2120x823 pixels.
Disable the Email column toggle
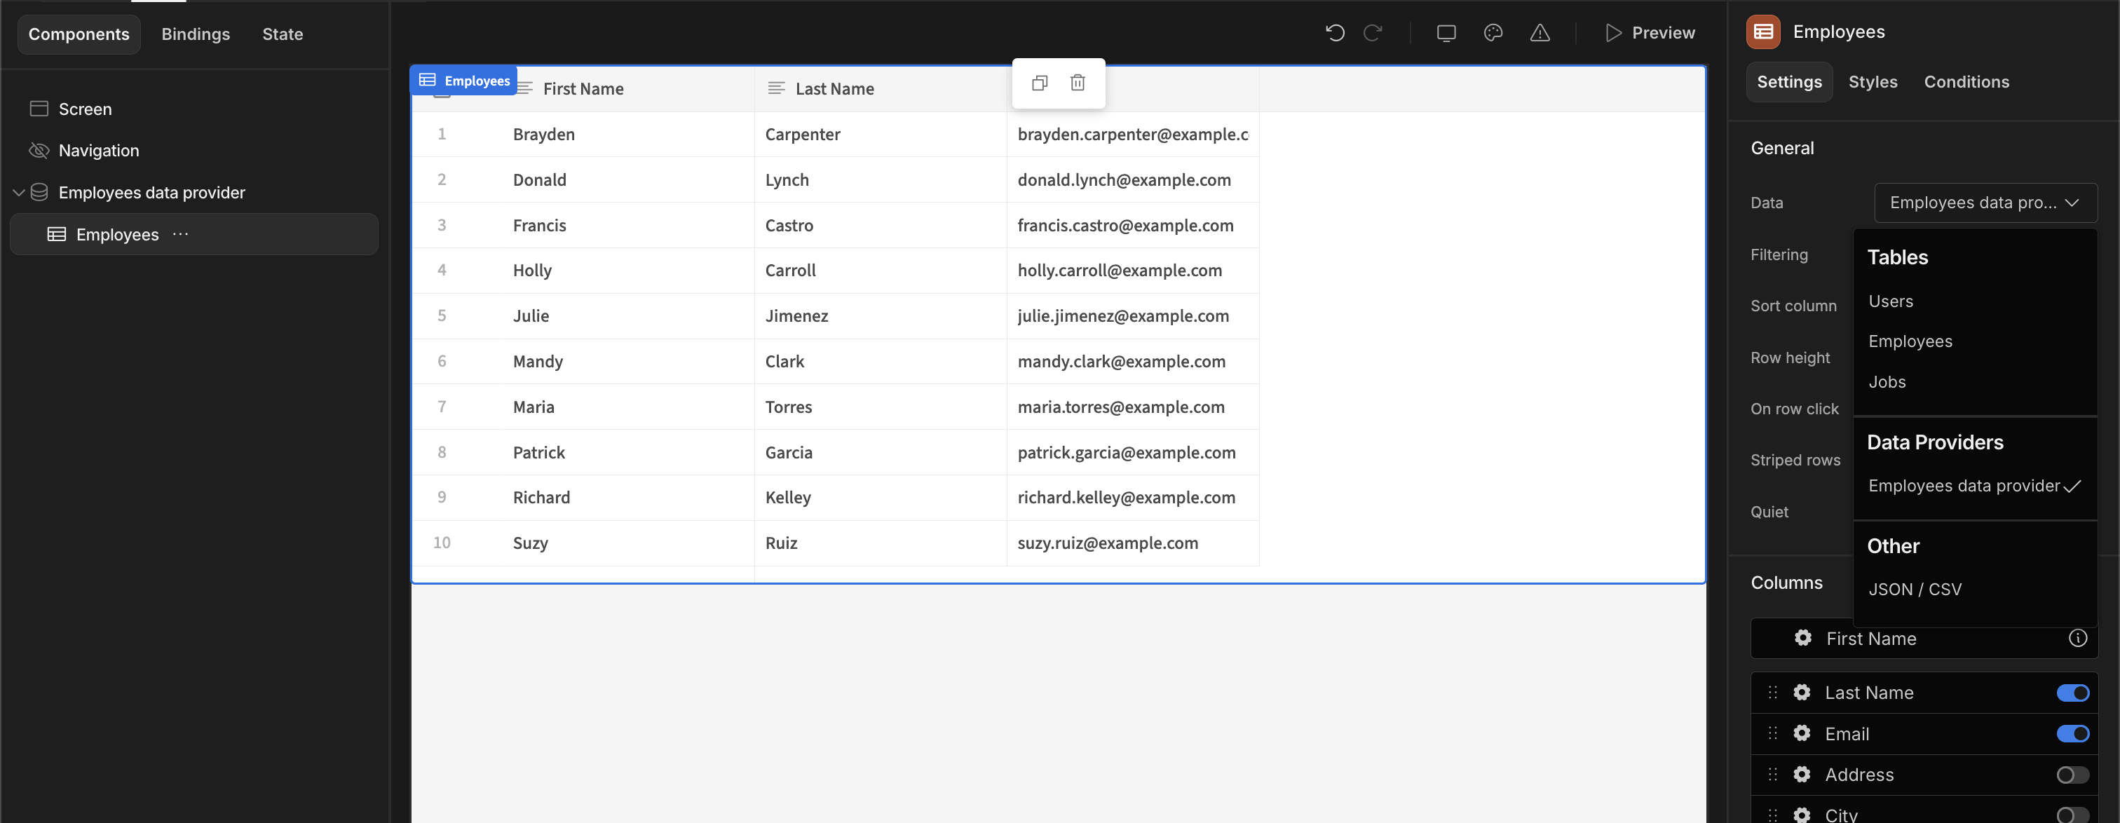point(2072,734)
